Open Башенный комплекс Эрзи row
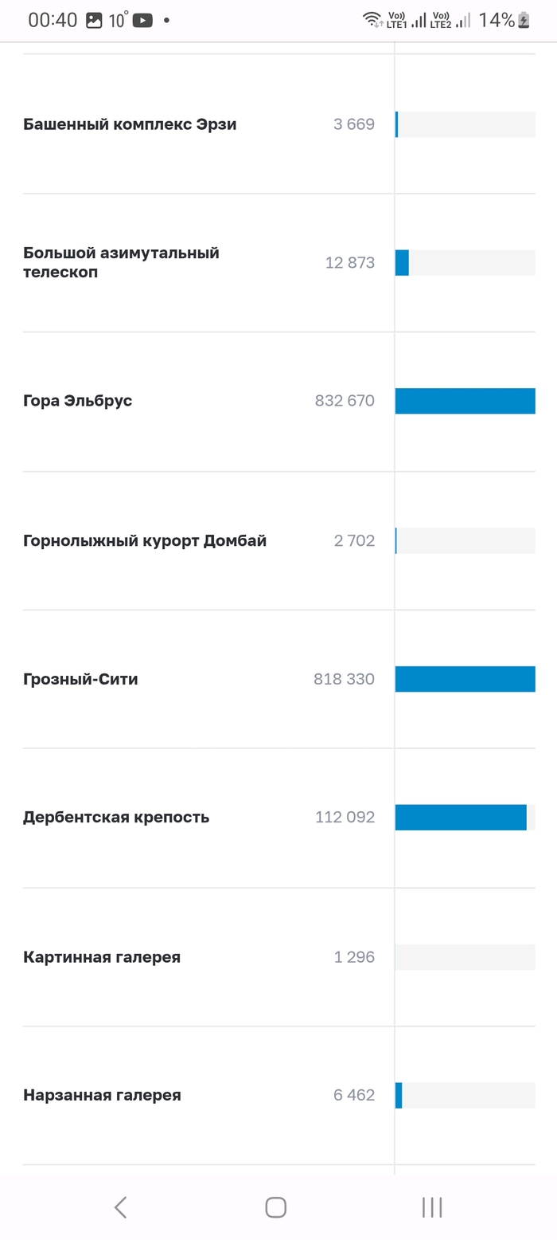The image size is (557, 1240). pos(130,124)
